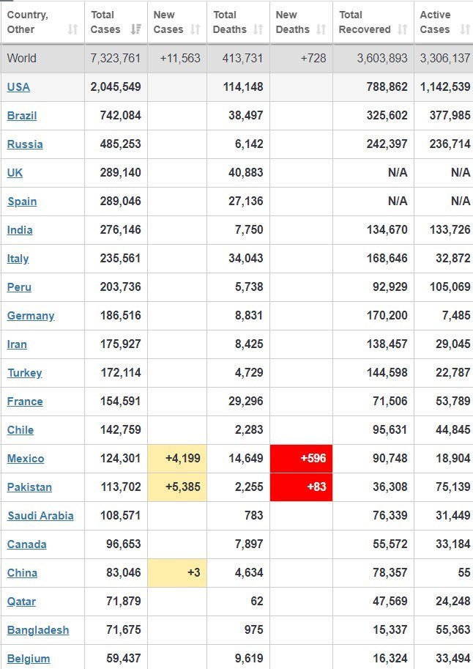This screenshot has height=669, width=473.
Task: Sort by New Cases arrows icon
Action: [x=195, y=29]
